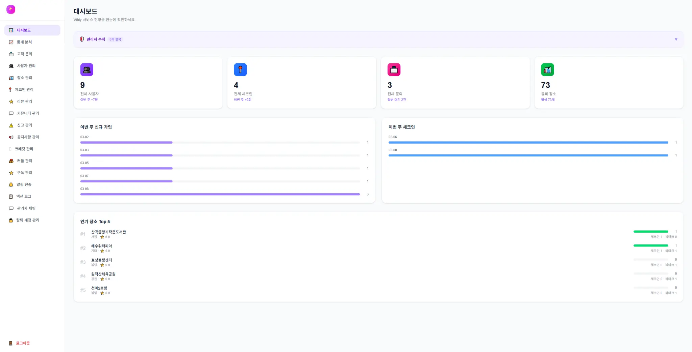This screenshot has height=352, width=692.
Task: Click the pink inbox icon above 전체 문의
Action: 394,70
